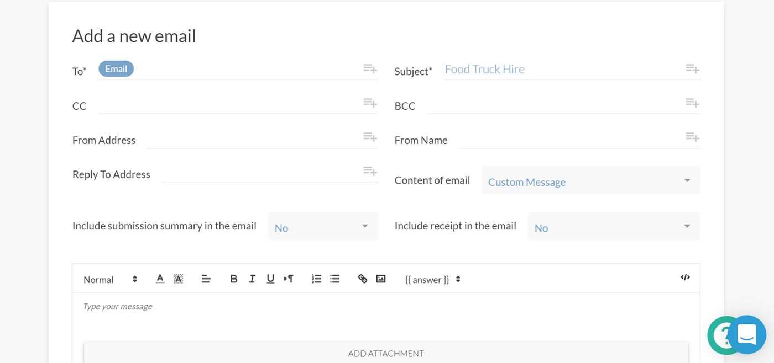Image resolution: width=774 pixels, height=363 pixels.
Task: Open the {{ answer }} variable picker
Action: (x=432, y=280)
